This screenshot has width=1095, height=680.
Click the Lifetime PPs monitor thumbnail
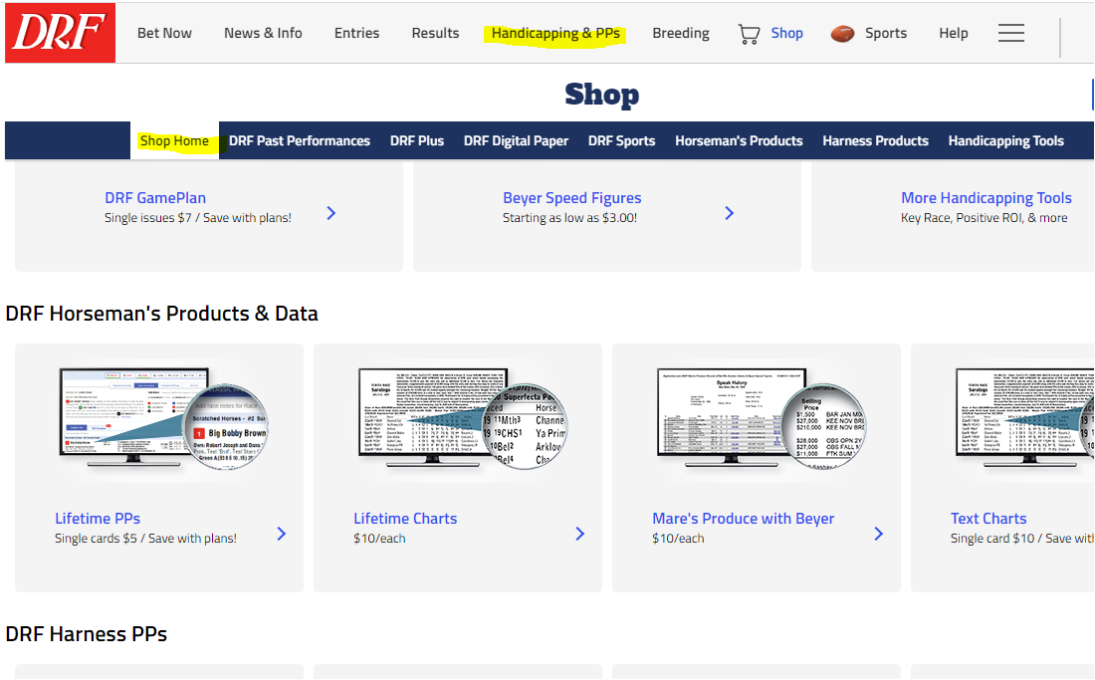tap(164, 417)
